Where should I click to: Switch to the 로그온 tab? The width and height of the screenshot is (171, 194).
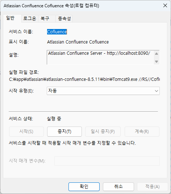coord(30,18)
